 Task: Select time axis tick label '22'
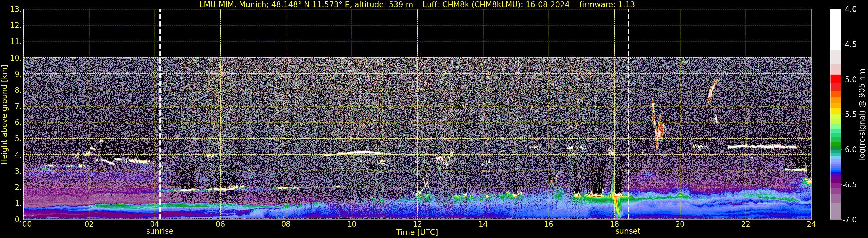746,224
